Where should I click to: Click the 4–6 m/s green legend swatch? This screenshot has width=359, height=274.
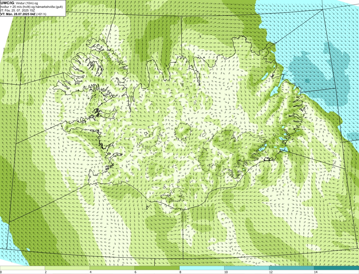(x=112, y=268)
